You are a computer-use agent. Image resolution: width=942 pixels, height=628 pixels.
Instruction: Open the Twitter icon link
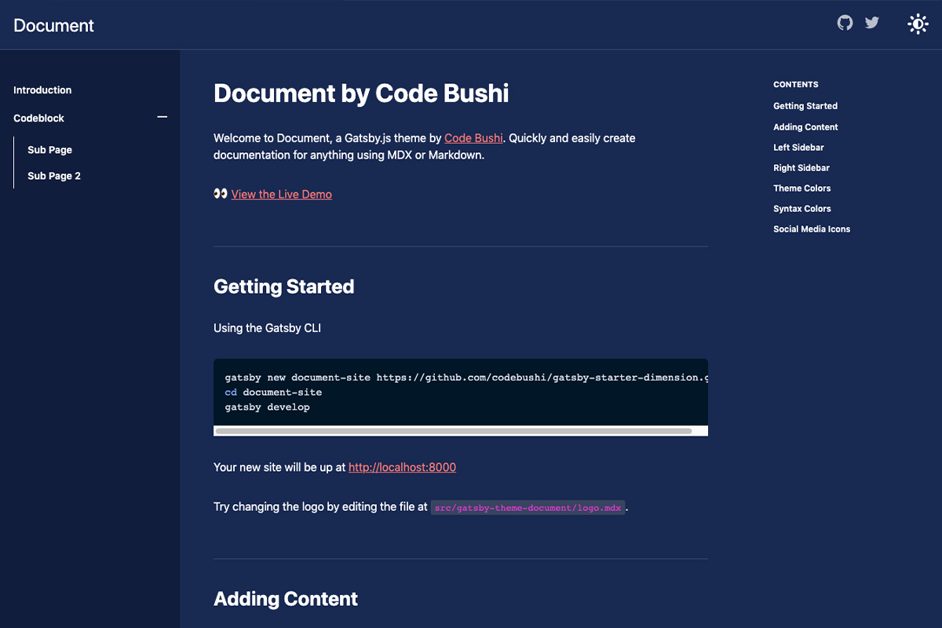pos(871,23)
